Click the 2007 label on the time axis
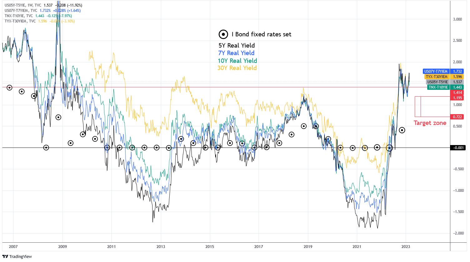 (x=13, y=247)
